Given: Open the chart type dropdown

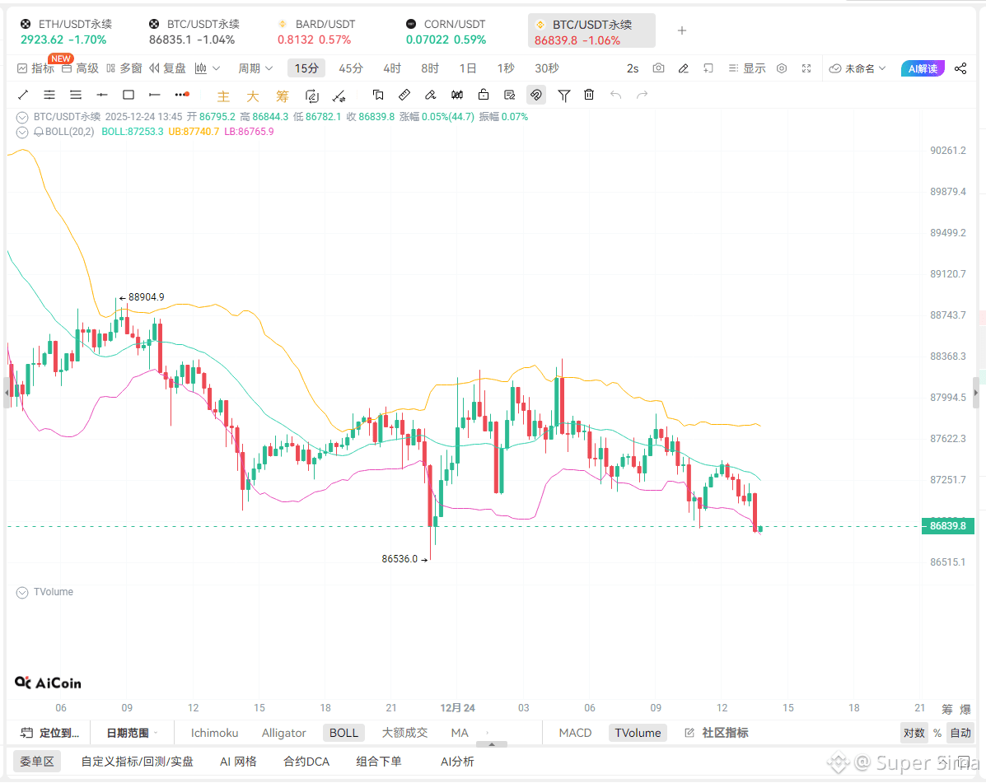Looking at the screenshot, I should click(x=207, y=68).
